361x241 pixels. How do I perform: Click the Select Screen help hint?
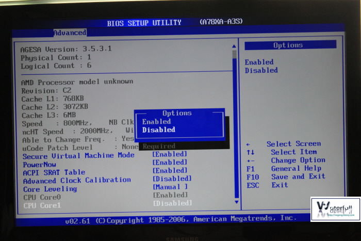coord(284,144)
